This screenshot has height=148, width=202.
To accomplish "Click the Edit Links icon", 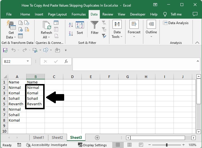I will [x=56, y=36].
